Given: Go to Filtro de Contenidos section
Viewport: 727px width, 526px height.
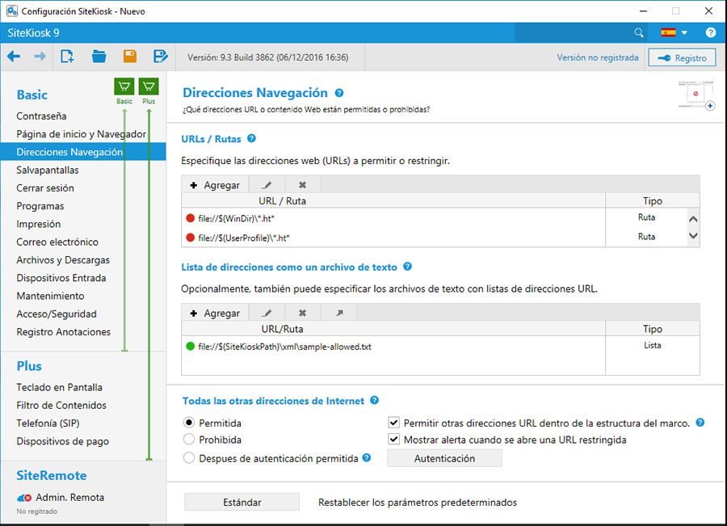Looking at the screenshot, I should click(x=61, y=406).
